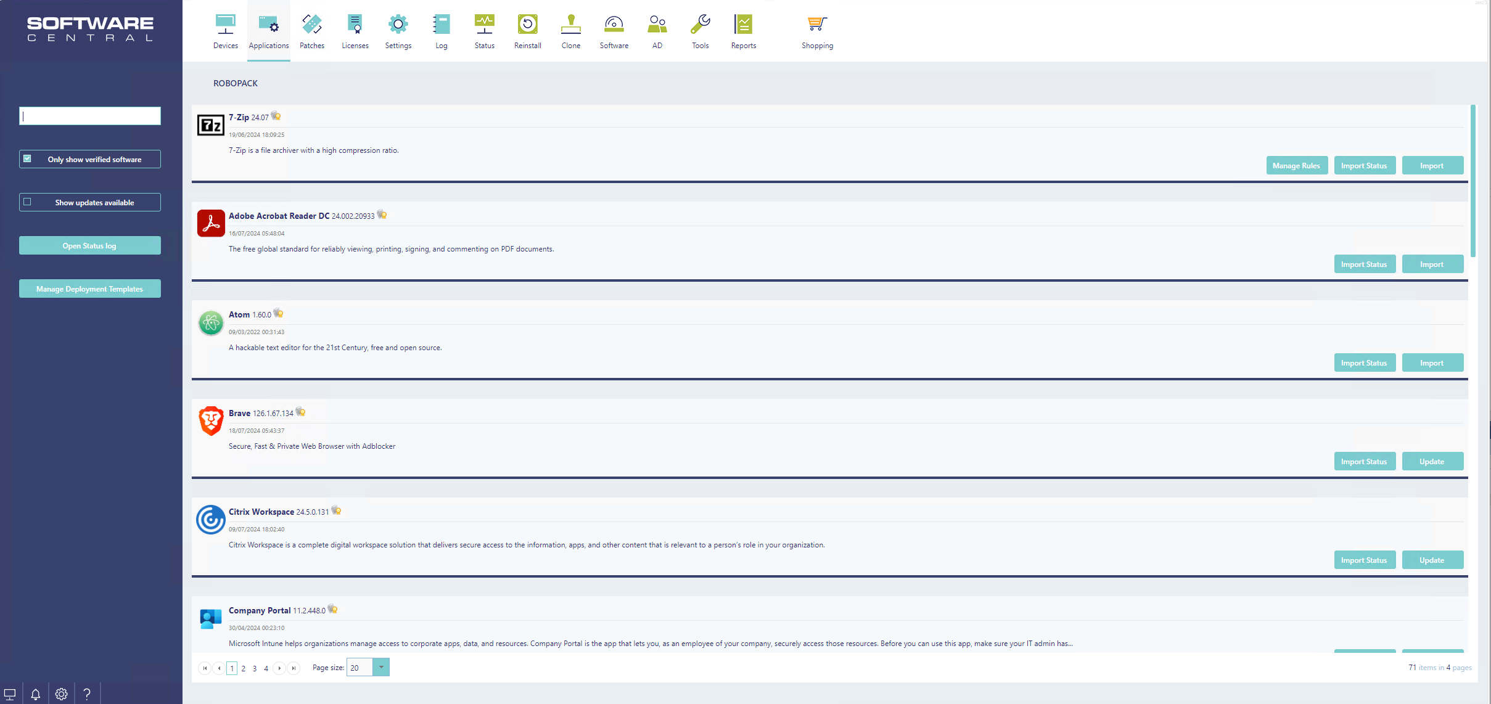Go to page 3 of results
1491x704 pixels.
tap(255, 668)
